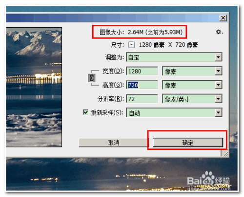
Task: Toggle the constrain proportions chain link
Action: pyautogui.click(x=92, y=78)
